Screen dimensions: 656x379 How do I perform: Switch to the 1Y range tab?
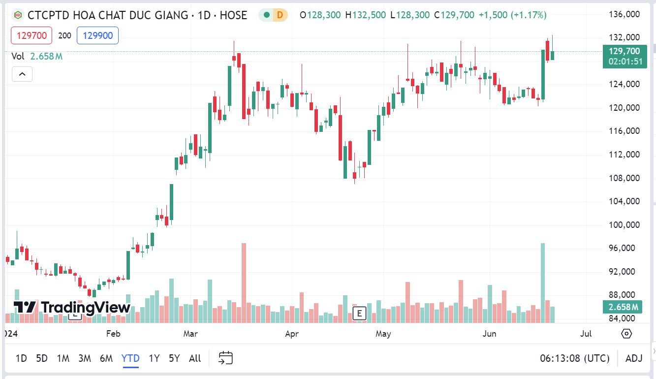154,358
